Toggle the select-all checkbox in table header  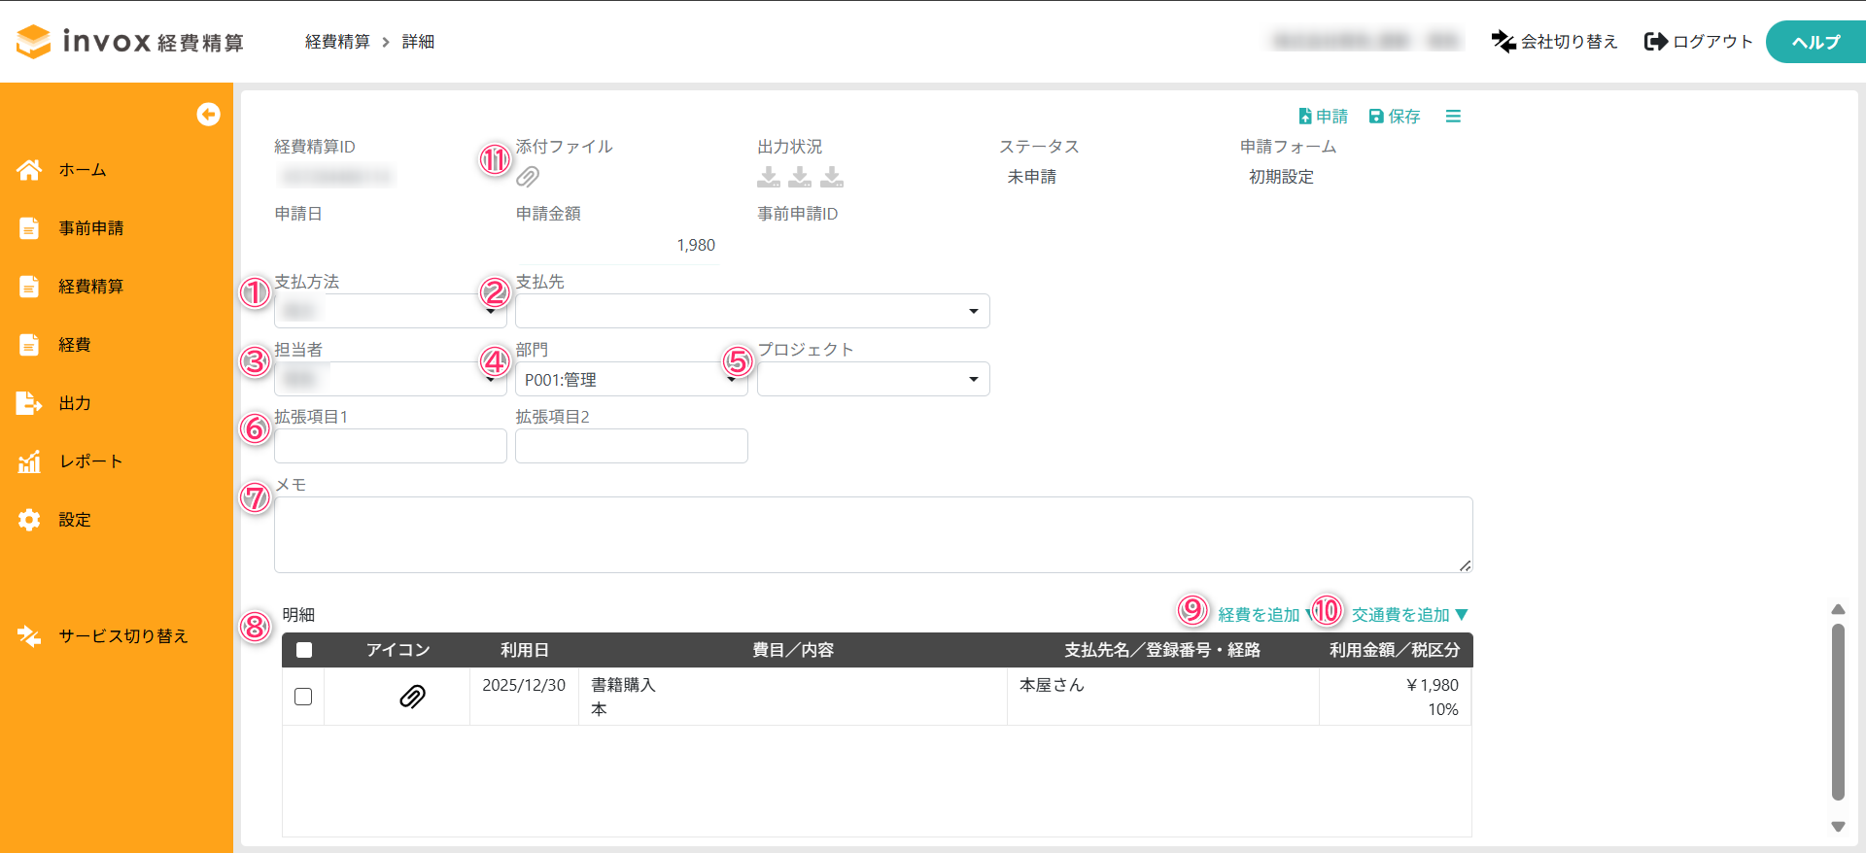(304, 650)
